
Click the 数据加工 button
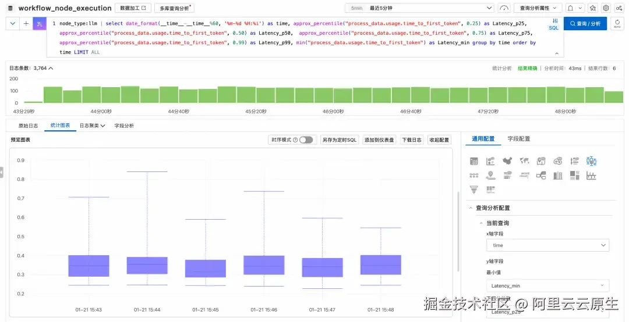click(133, 8)
